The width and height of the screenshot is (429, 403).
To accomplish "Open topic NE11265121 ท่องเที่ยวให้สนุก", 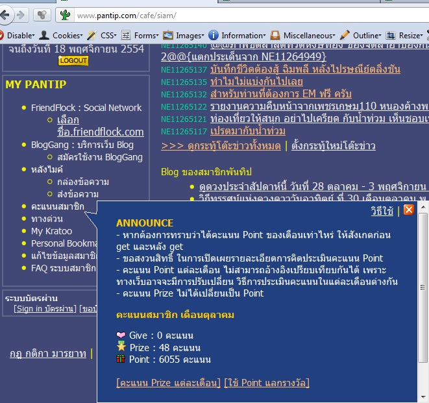I will point(319,119).
